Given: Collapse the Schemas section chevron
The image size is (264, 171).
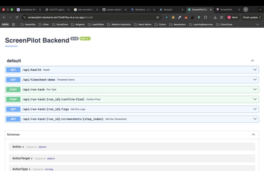Looking at the screenshot, I should click(253, 134).
